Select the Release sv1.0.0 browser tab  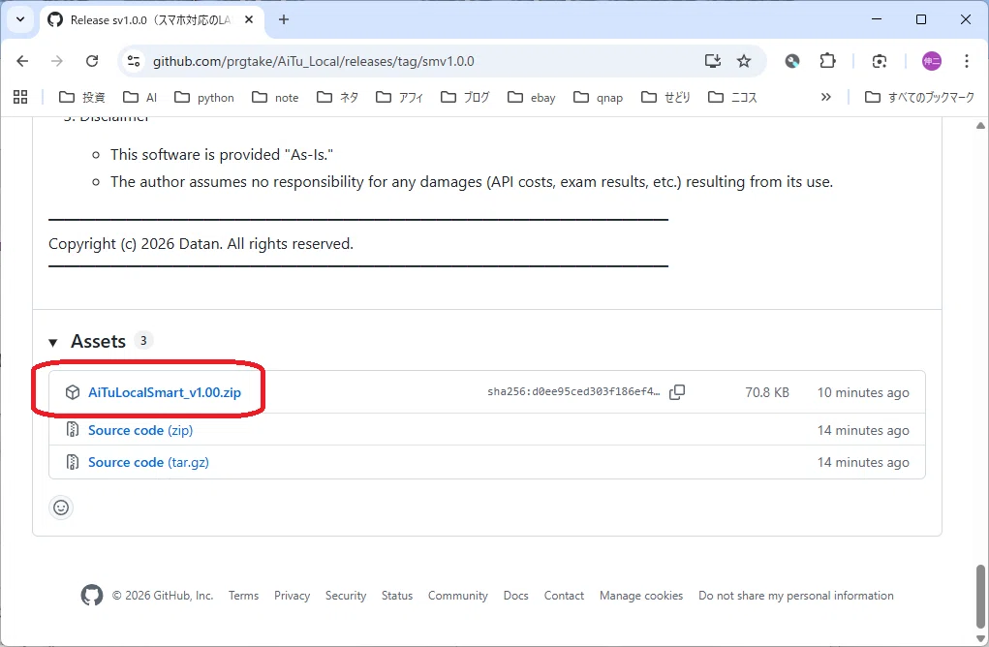click(151, 20)
